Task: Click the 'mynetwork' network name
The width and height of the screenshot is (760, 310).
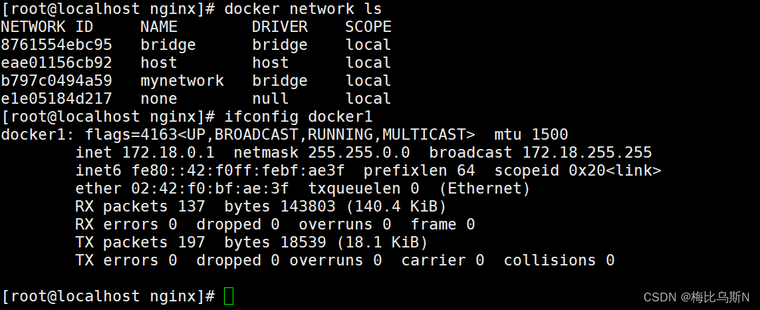Action: (182, 80)
